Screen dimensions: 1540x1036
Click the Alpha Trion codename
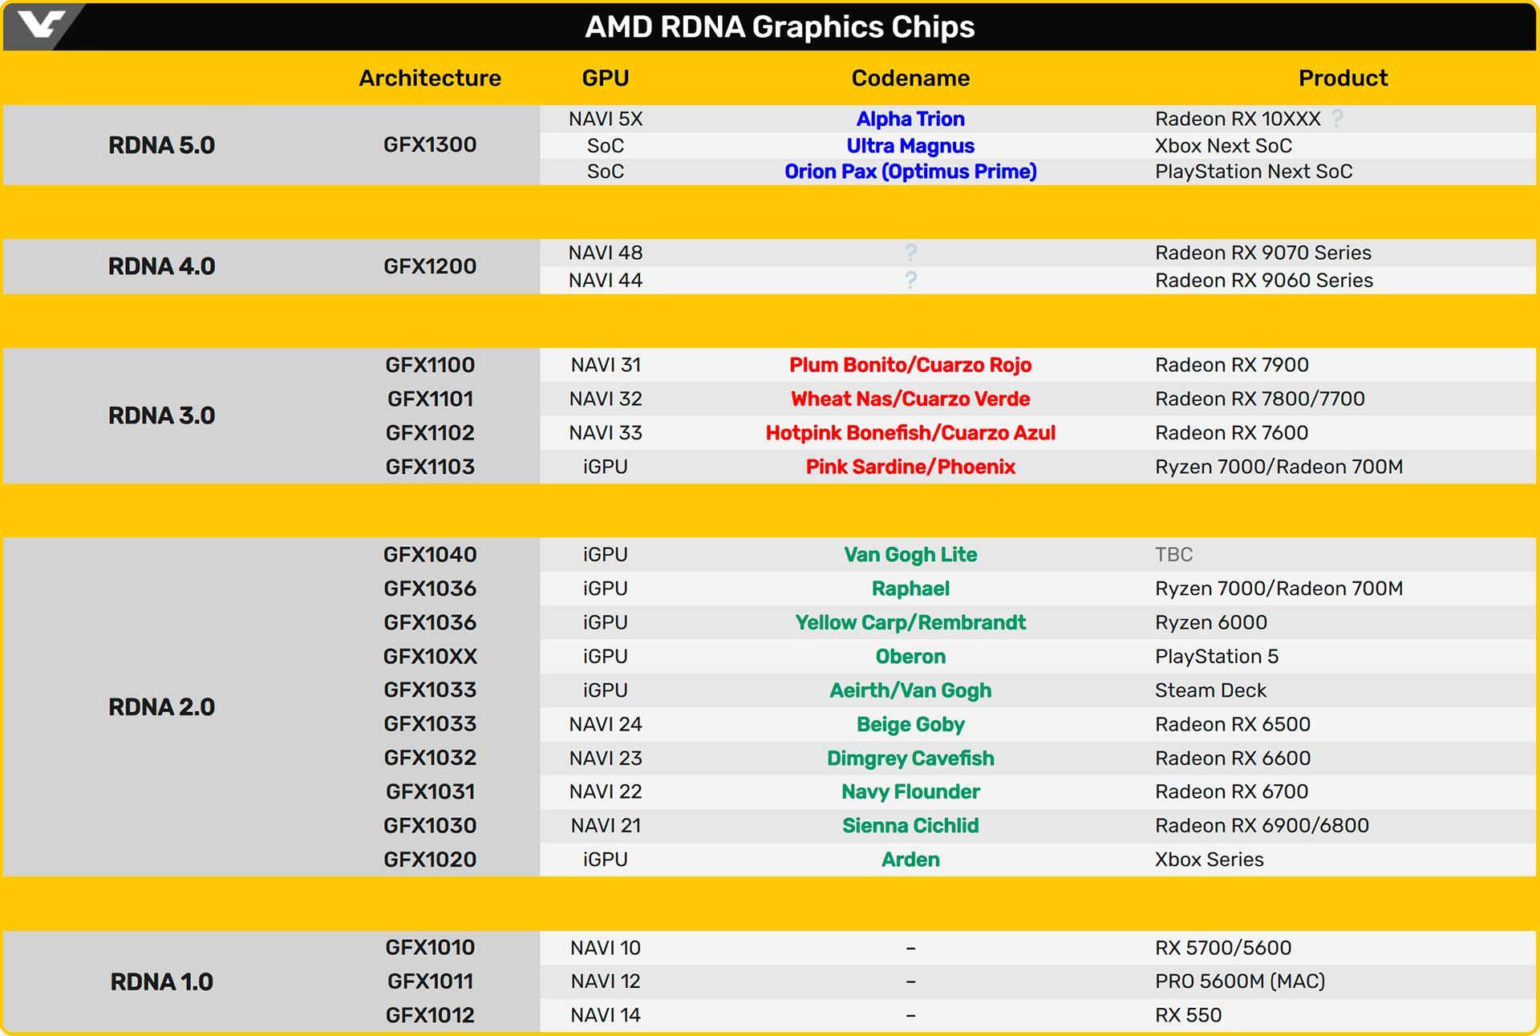coord(910,119)
